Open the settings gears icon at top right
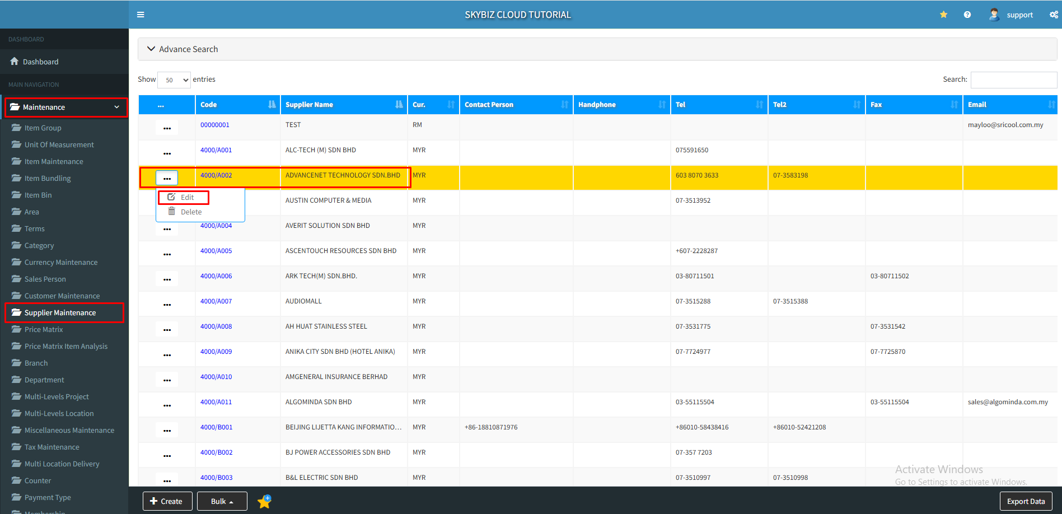This screenshot has width=1062, height=514. tap(1053, 15)
